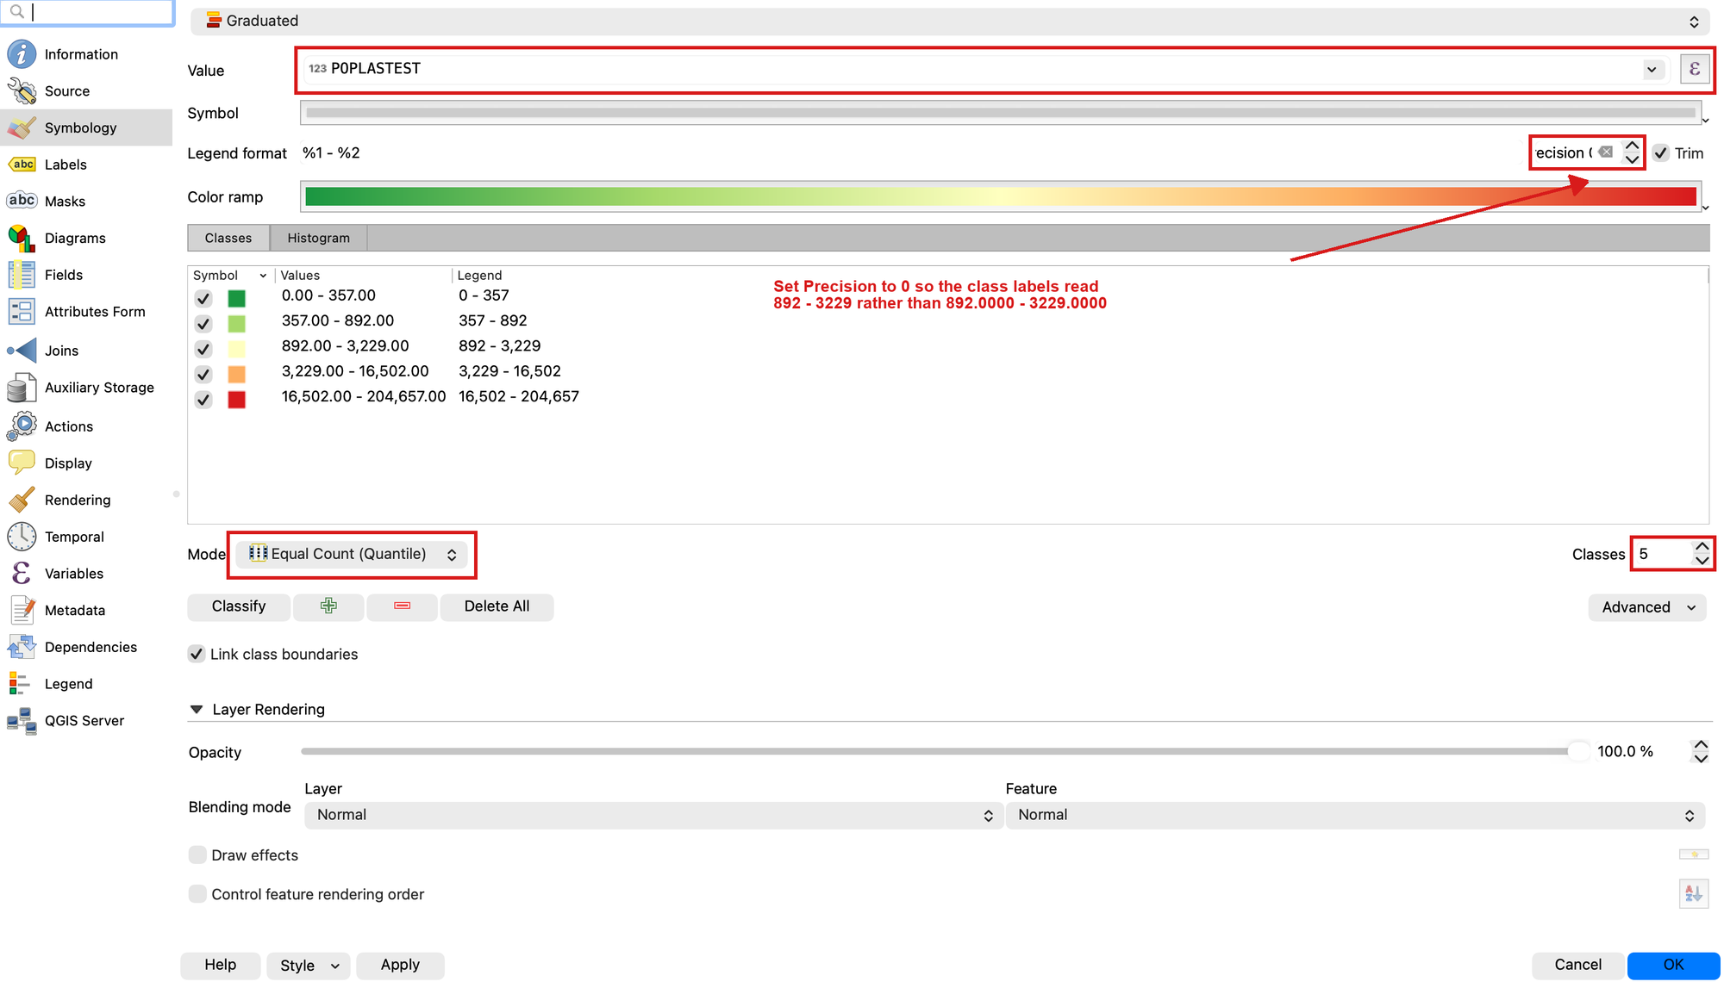Screen dimensions: 1724x988
Task: Open the Auxiliary Storage icon
Action: point(22,388)
